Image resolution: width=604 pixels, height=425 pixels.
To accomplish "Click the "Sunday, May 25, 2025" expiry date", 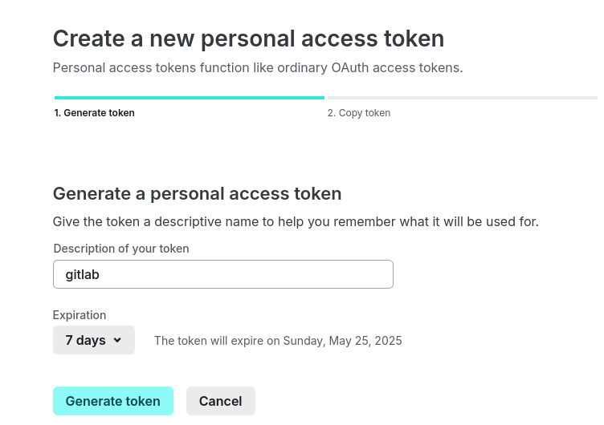I will pyautogui.click(x=342, y=341).
